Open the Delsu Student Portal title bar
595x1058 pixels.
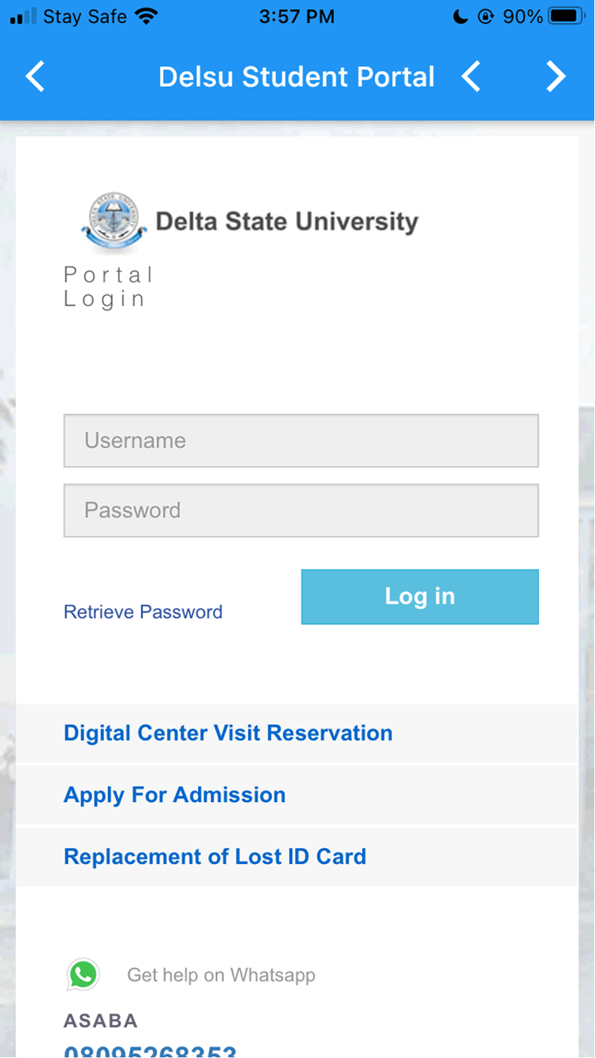(296, 77)
